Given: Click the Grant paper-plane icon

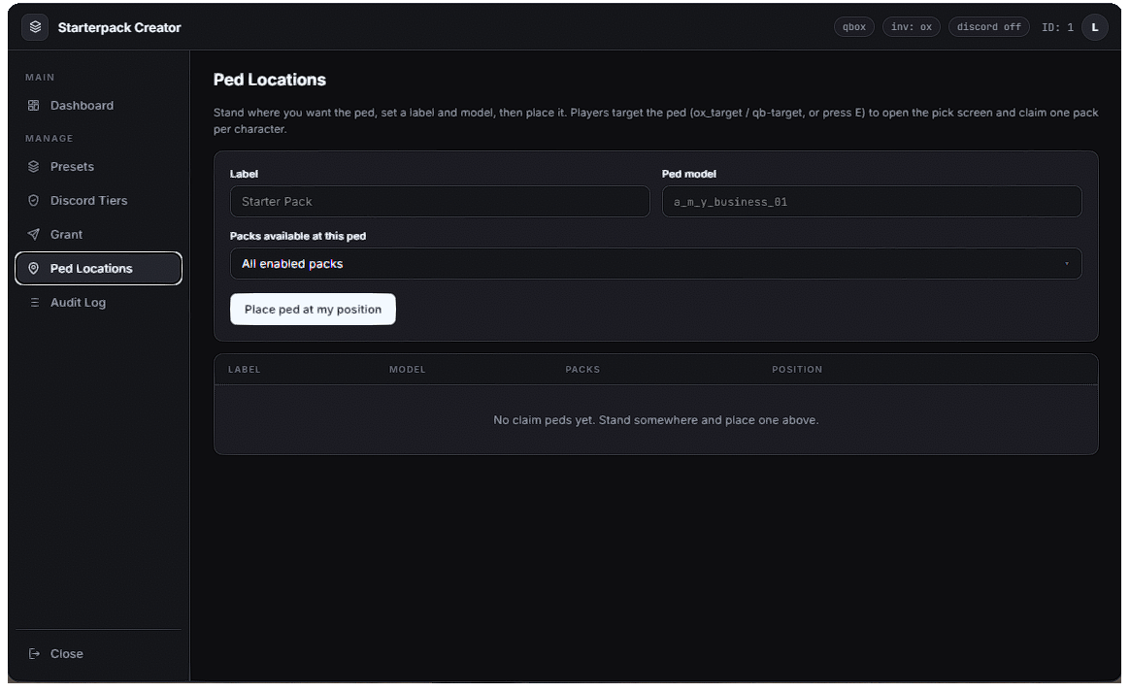Looking at the screenshot, I should 33,234.
